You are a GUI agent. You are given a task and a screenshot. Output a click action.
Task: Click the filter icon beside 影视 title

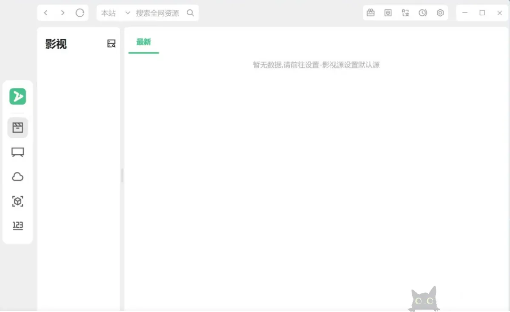tap(111, 43)
